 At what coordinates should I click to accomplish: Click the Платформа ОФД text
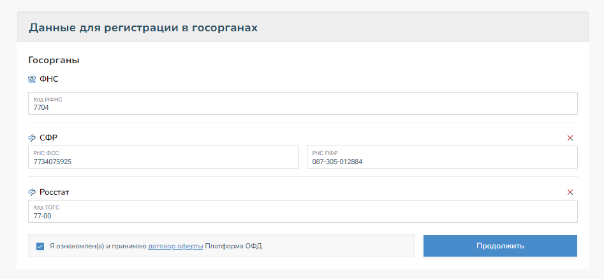coord(233,246)
